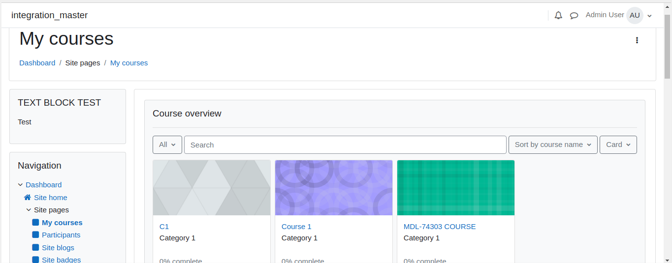Open Site badges in Navigation tree
Image resolution: width=672 pixels, height=263 pixels.
(x=62, y=260)
